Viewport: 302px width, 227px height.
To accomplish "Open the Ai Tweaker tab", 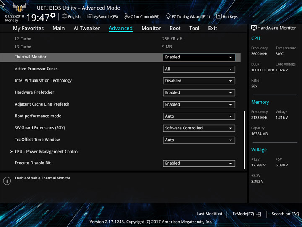I will (87, 29).
